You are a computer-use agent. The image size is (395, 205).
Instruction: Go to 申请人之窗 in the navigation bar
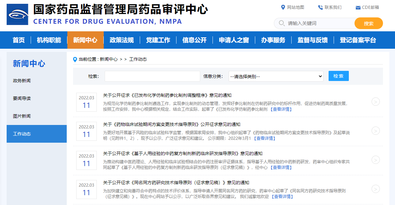pyautogui.click(x=234, y=40)
